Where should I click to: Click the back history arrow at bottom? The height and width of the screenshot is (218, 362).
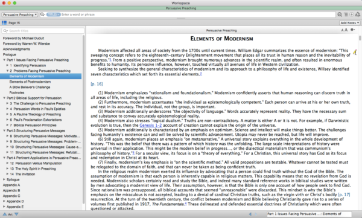[x=250, y=214]
